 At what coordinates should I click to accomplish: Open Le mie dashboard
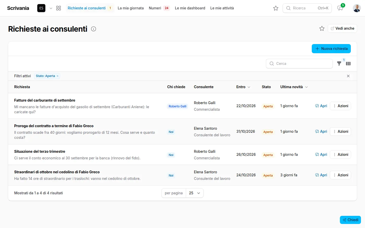pyautogui.click(x=190, y=8)
